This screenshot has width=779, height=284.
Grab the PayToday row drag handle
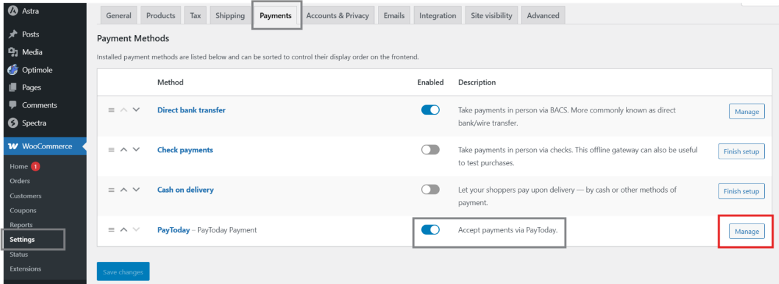[111, 230]
